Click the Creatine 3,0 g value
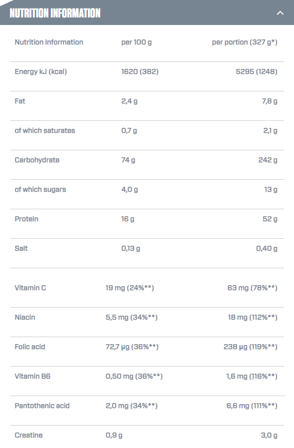The width and height of the screenshot is (294, 448). click(269, 435)
